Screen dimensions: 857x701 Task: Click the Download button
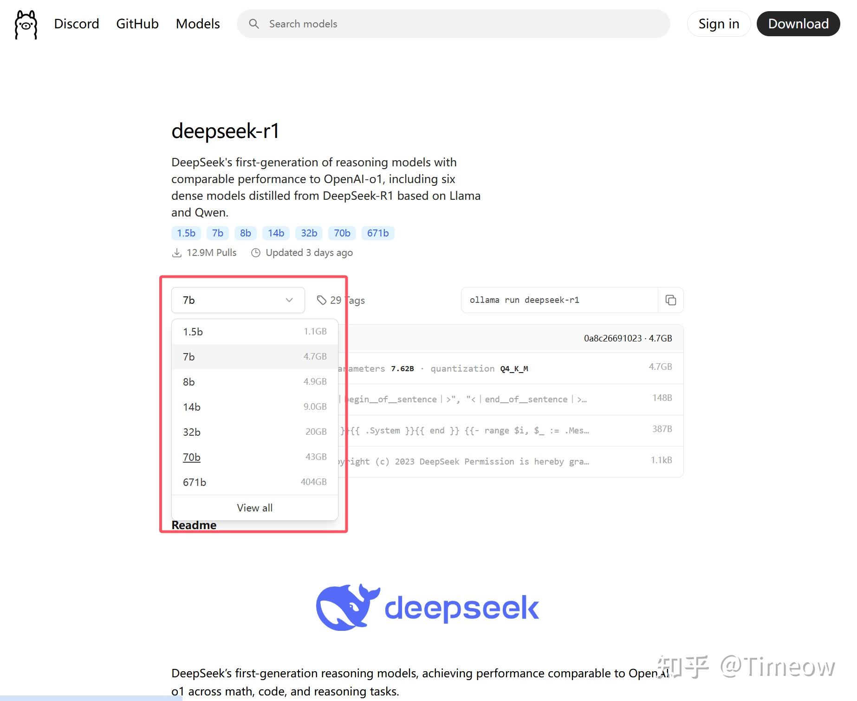pyautogui.click(x=798, y=24)
